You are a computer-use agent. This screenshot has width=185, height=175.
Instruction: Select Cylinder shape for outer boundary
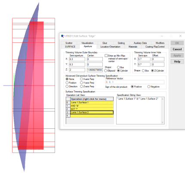click(x=118, y=70)
